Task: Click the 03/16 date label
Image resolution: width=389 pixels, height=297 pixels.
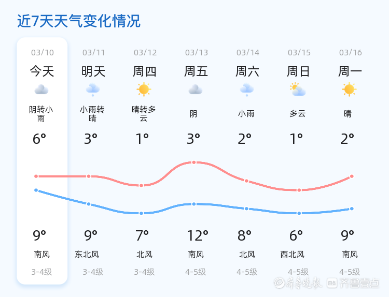Action: [351, 53]
